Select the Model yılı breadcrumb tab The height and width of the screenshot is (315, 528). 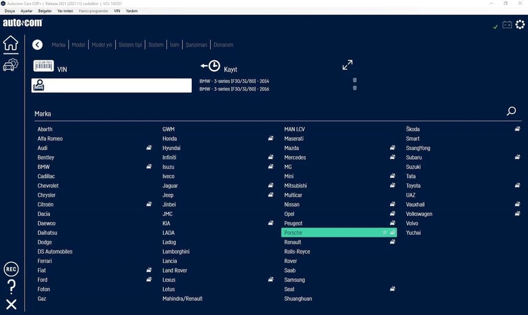point(102,45)
